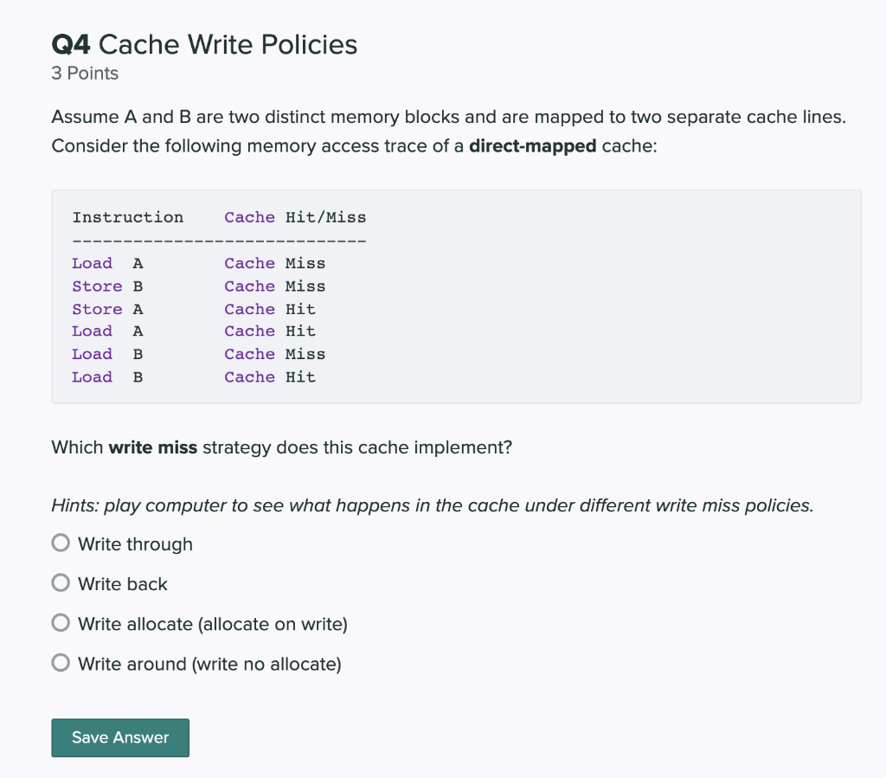Image resolution: width=886 pixels, height=778 pixels.
Task: Click the Q4 Cache Write Policies heading
Action: [x=204, y=44]
